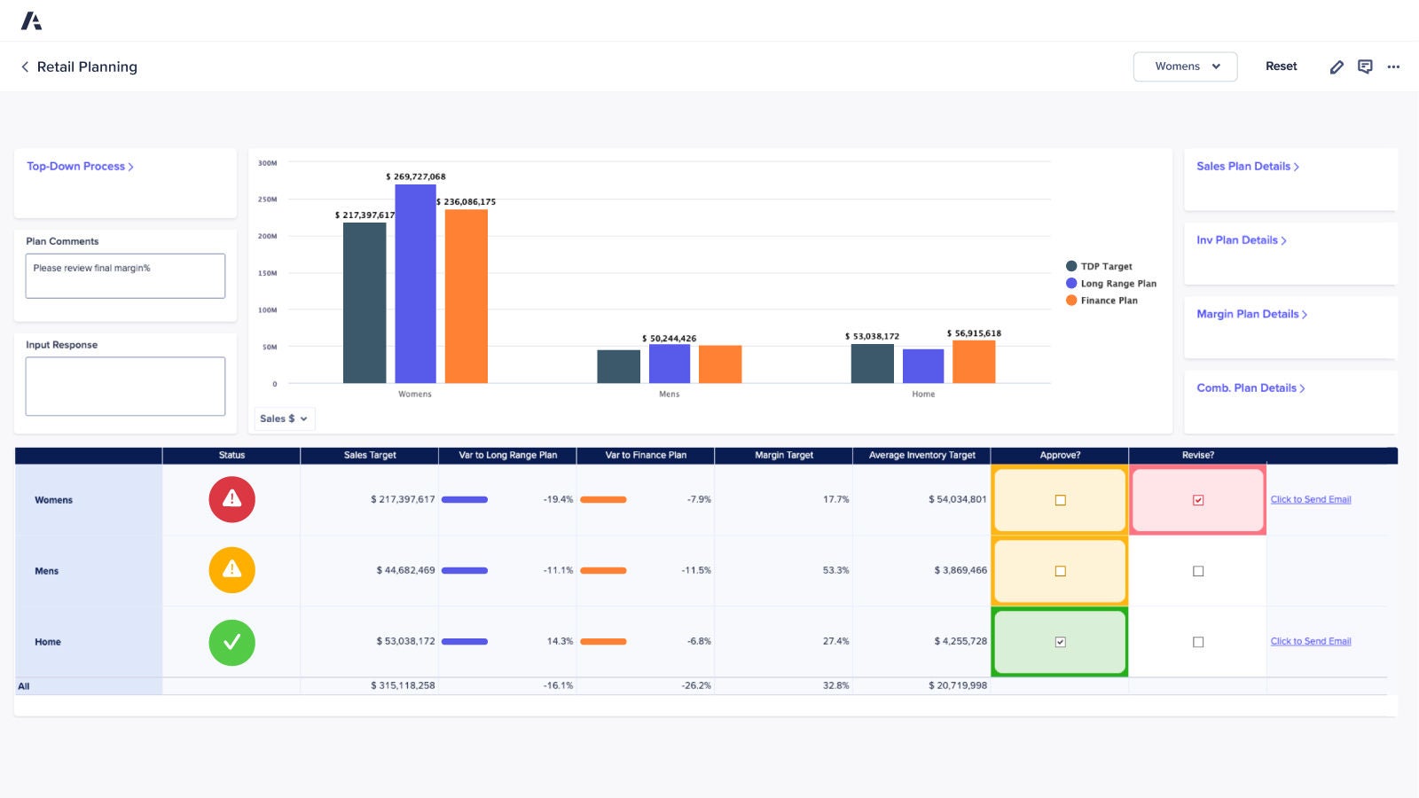
Task: Expand the Top-Down Process link
Action: pyautogui.click(x=80, y=166)
